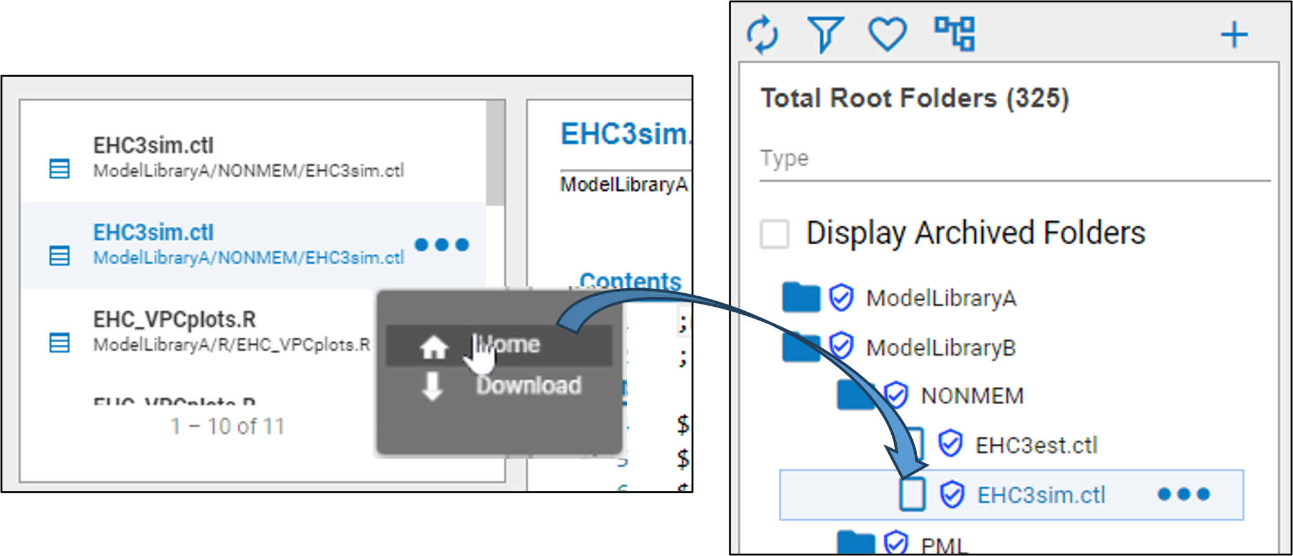Open three-dots menu beside EHC3sim.ctl in tree
This screenshot has height=556, width=1293.
pos(1184,494)
